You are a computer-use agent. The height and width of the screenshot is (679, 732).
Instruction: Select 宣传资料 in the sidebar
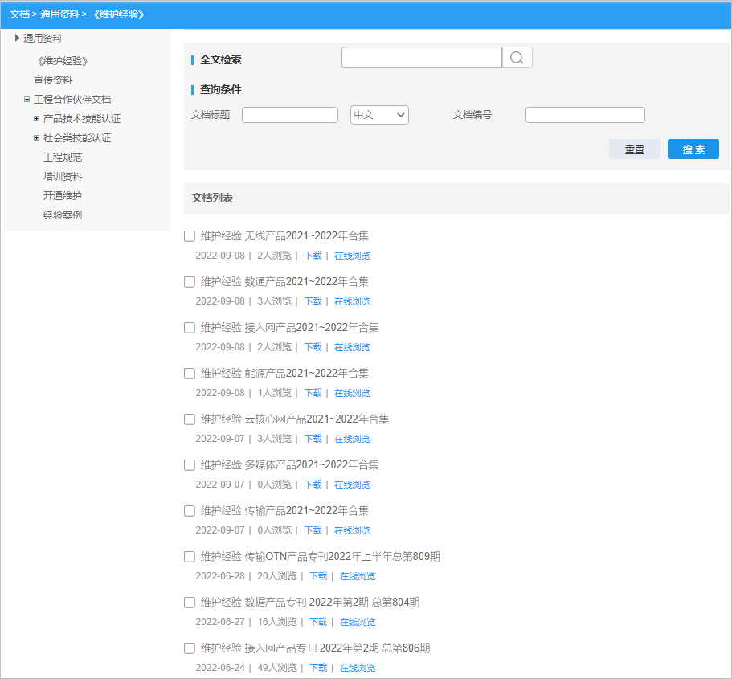[x=53, y=80]
